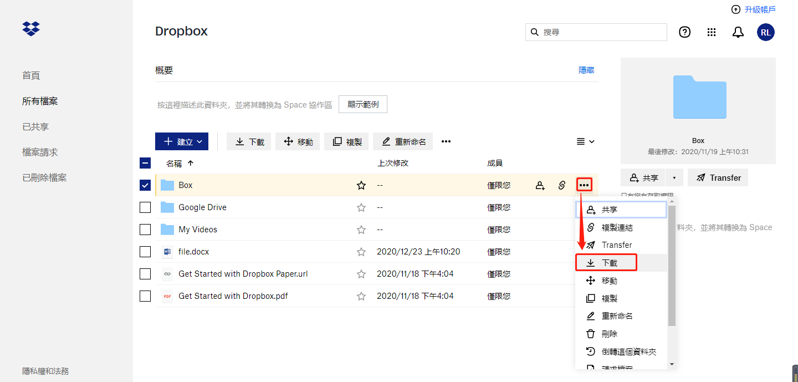Open notifications bell icon
The image size is (798, 382).
(738, 32)
